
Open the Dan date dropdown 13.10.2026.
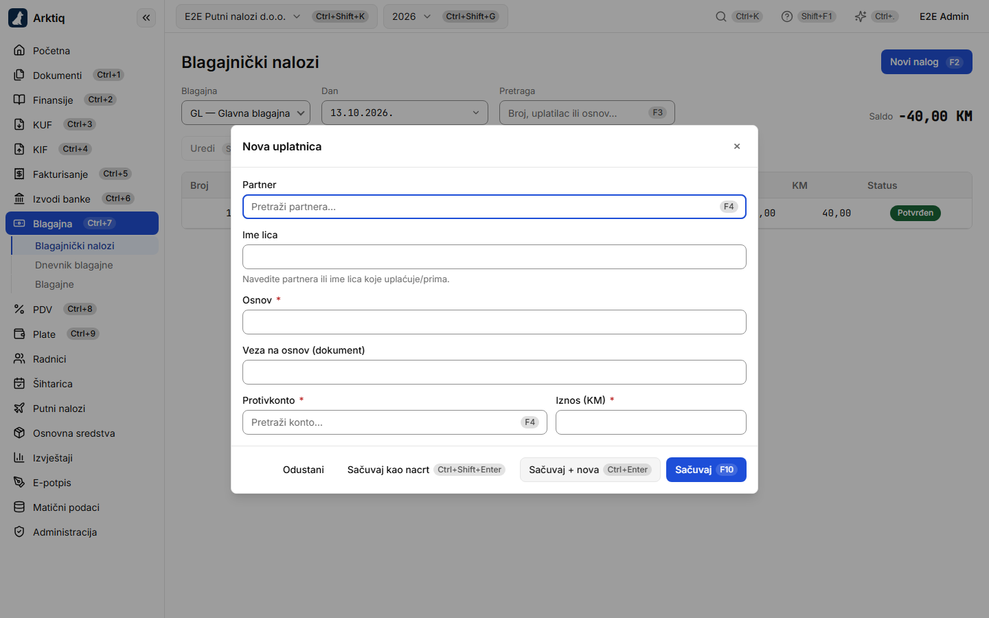pyautogui.click(x=405, y=113)
